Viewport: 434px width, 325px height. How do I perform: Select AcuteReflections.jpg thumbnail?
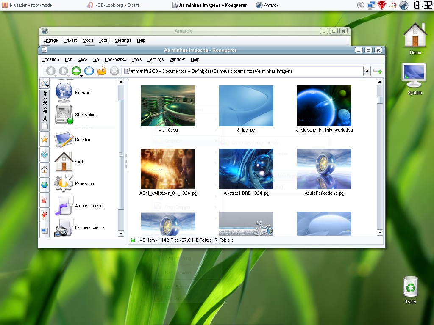coord(324,169)
